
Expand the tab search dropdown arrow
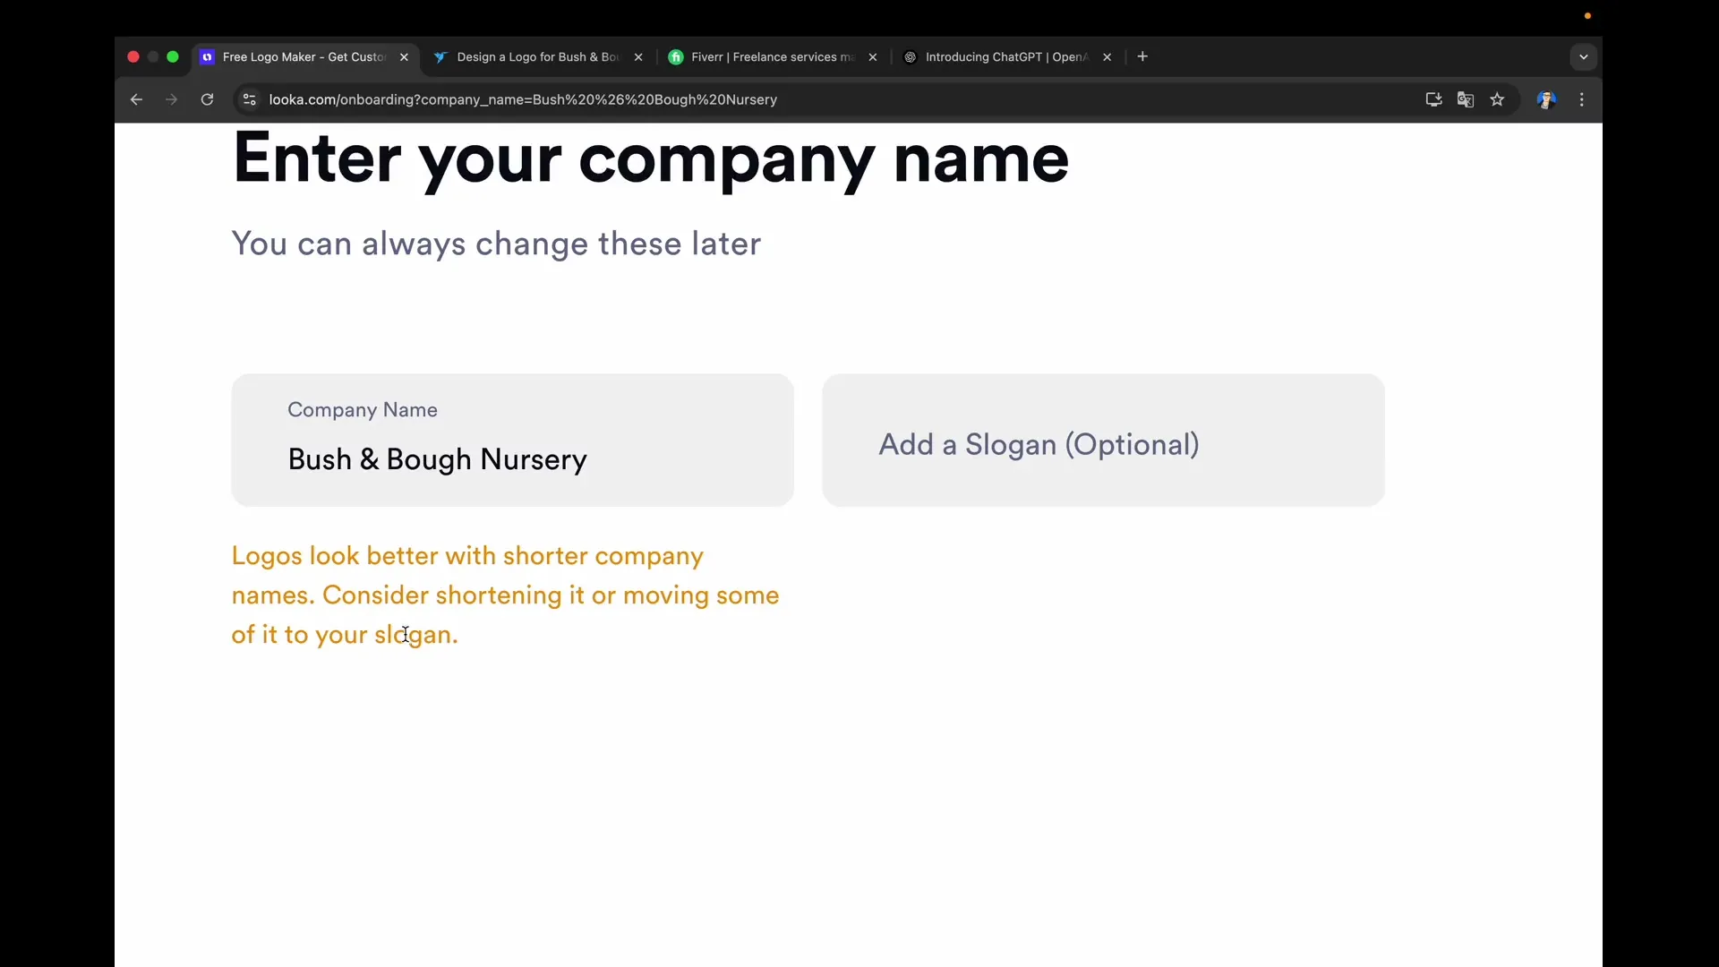pos(1583,57)
